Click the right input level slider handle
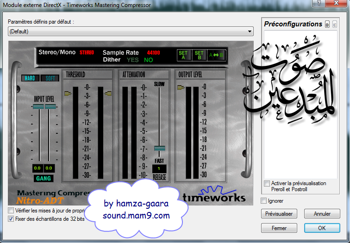The image size is (350, 243). tap(50, 106)
